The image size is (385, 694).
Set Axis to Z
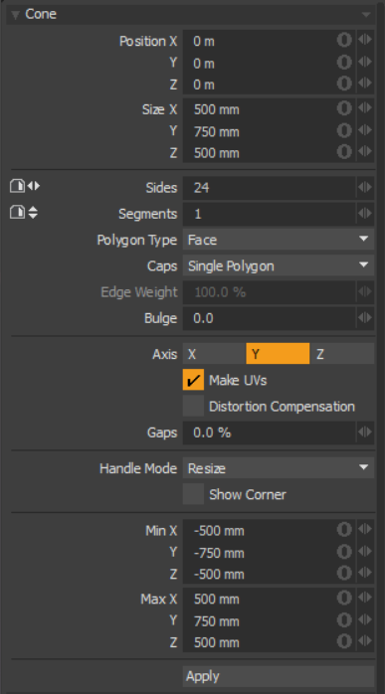342,354
